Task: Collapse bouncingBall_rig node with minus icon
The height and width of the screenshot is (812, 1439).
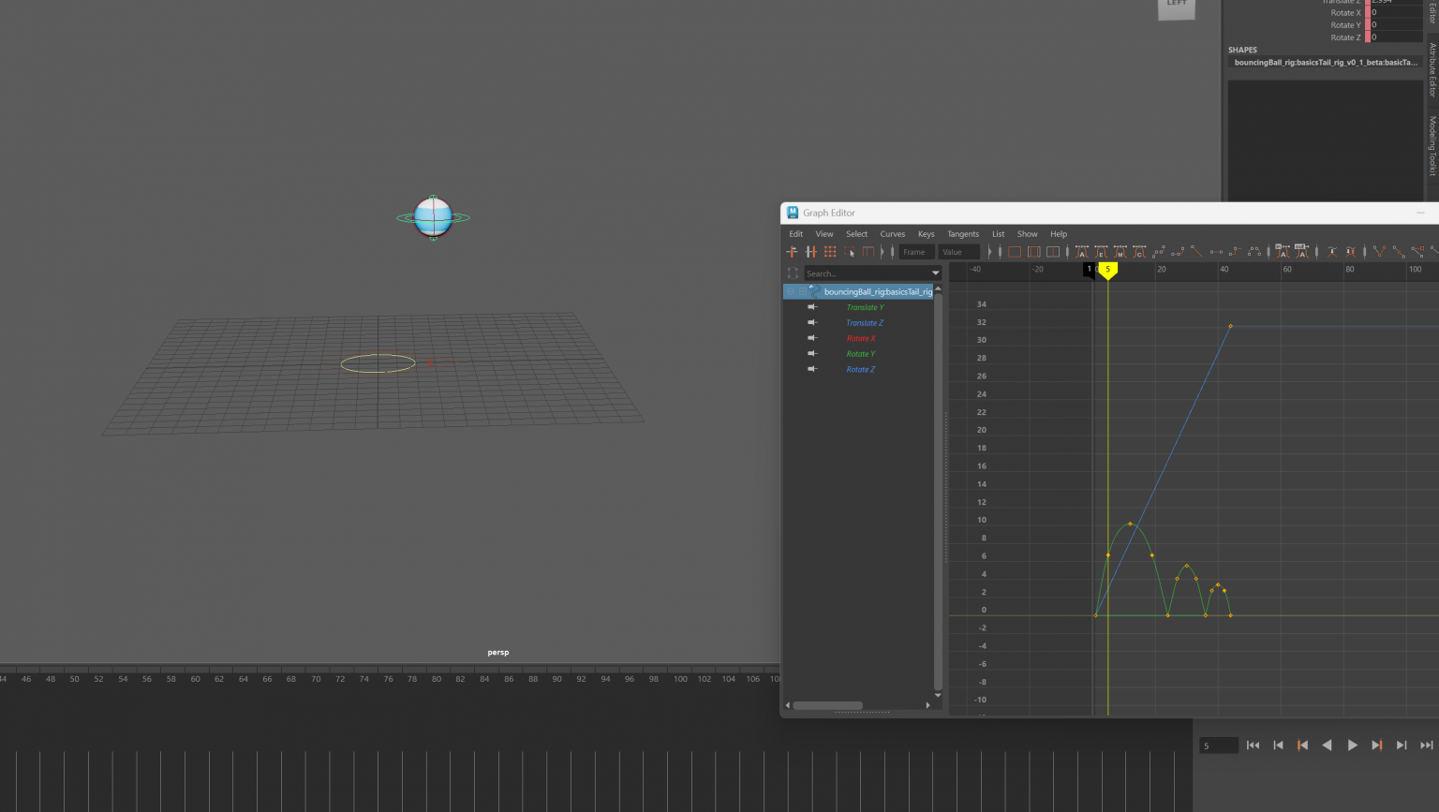Action: [x=791, y=291]
